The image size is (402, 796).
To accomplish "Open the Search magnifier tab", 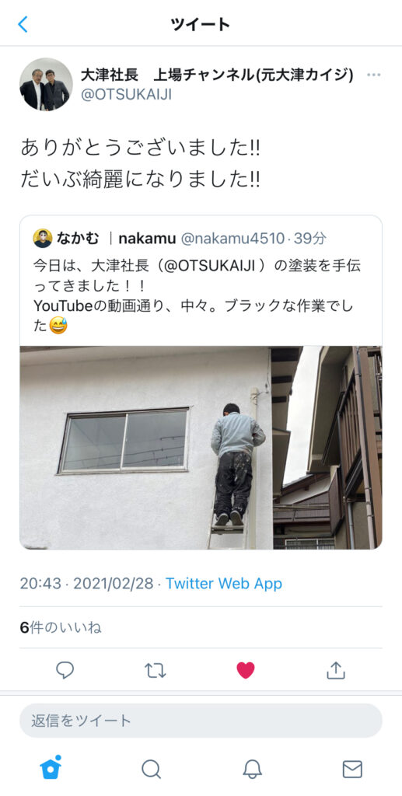I will (x=152, y=769).
